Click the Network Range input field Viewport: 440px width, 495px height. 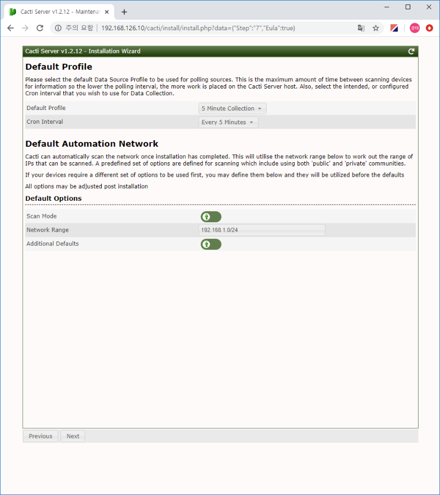click(x=262, y=230)
